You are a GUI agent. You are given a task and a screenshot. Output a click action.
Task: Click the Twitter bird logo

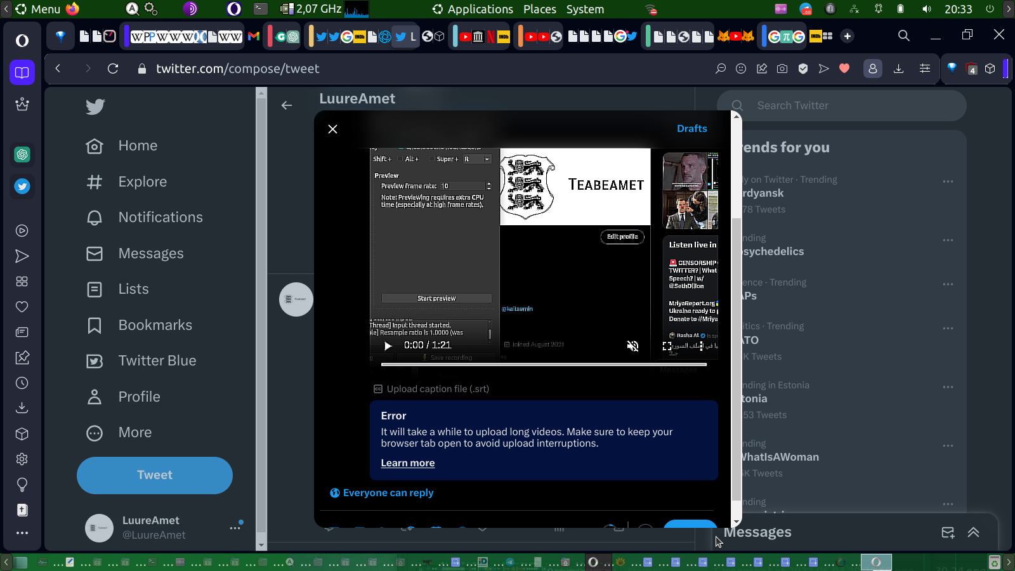coord(95,107)
